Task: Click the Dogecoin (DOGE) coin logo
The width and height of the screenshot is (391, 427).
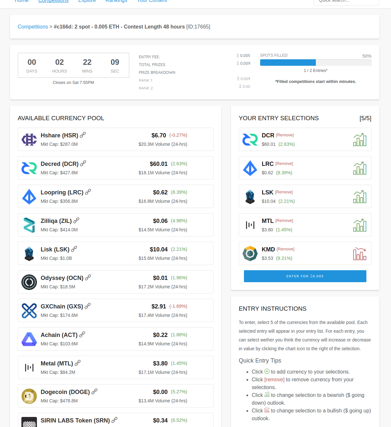Action: [x=29, y=396]
